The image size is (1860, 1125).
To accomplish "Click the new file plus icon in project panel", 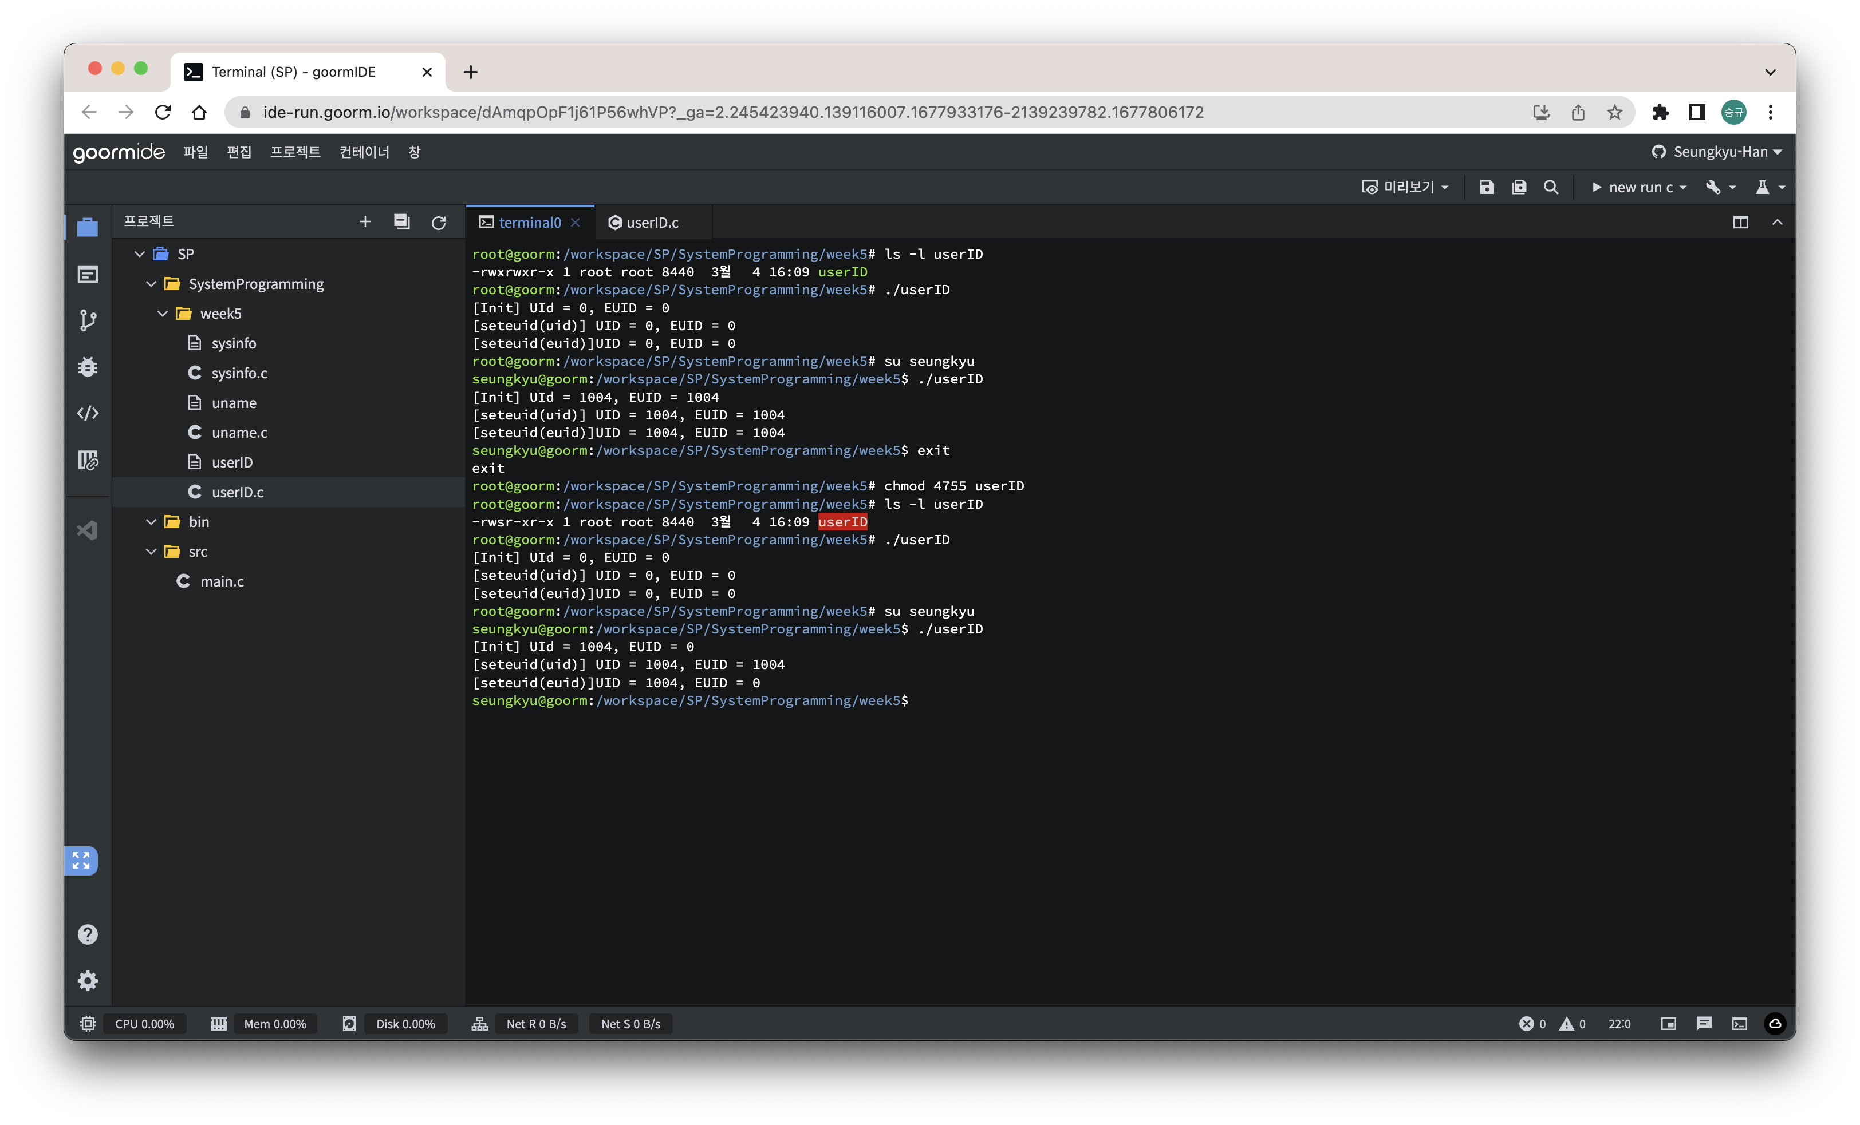I will pyautogui.click(x=365, y=222).
